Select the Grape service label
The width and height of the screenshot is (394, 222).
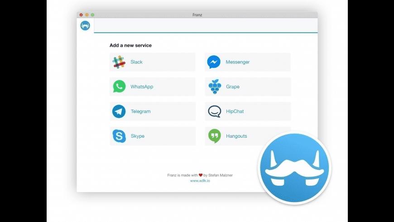click(233, 87)
